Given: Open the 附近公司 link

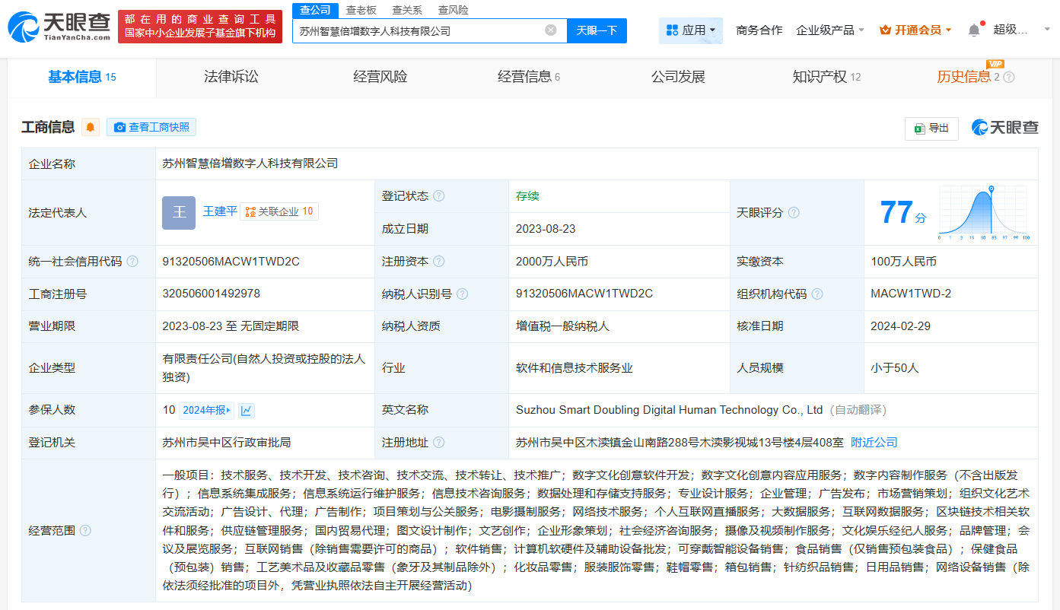Looking at the screenshot, I should pyautogui.click(x=874, y=443).
